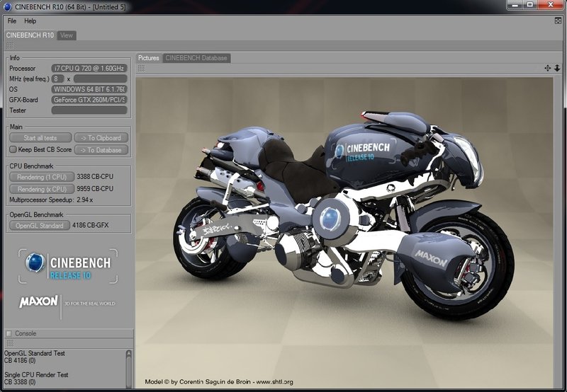Click the grip handle below Pictures tab
The image size is (567, 392).
point(141,68)
